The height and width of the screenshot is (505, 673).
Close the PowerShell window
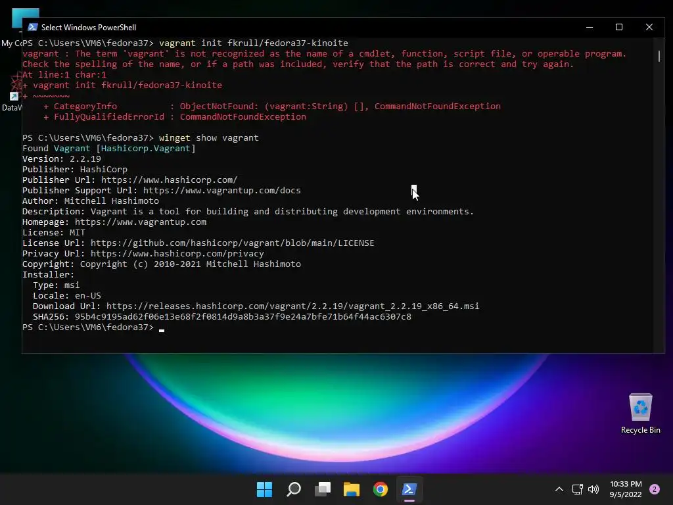(x=649, y=27)
